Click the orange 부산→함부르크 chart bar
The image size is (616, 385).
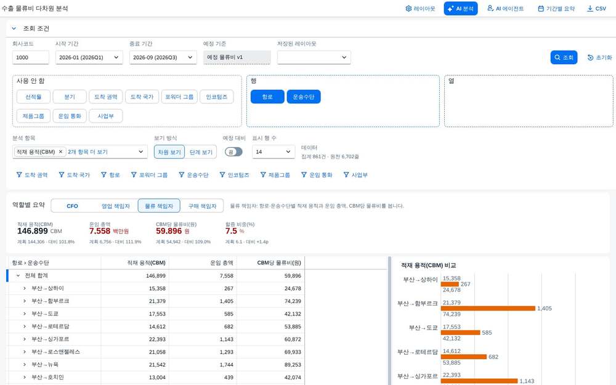pyautogui.click(x=488, y=309)
